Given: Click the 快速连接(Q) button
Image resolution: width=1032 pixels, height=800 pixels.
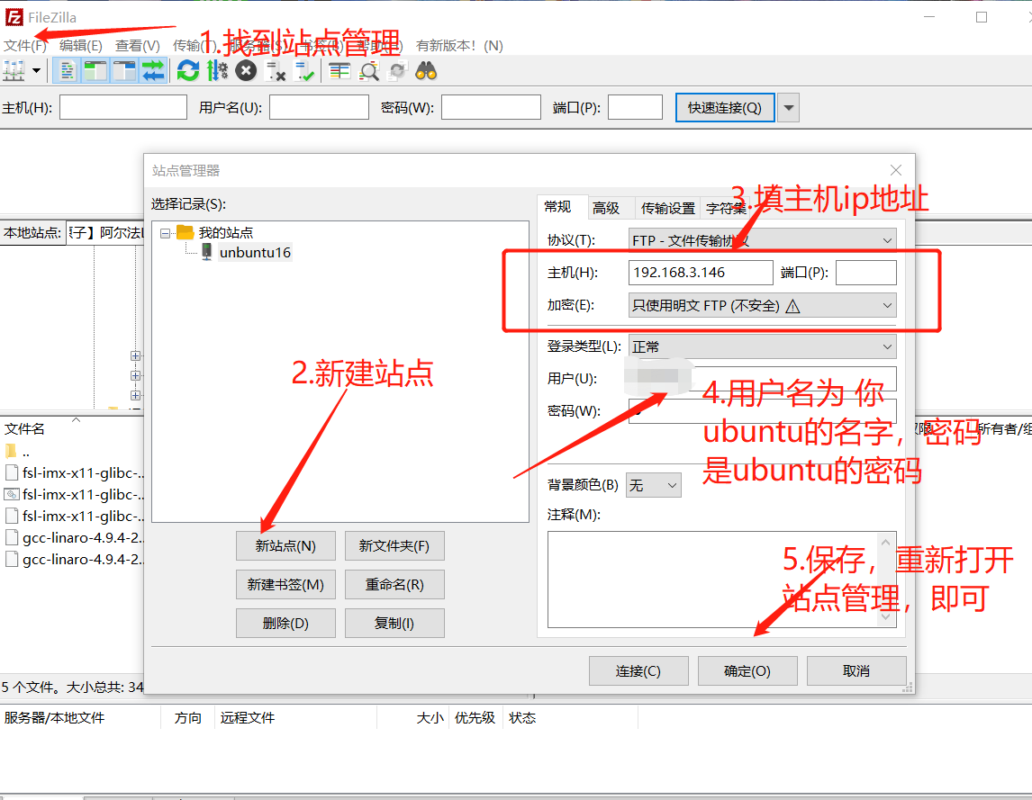Looking at the screenshot, I should click(x=725, y=107).
